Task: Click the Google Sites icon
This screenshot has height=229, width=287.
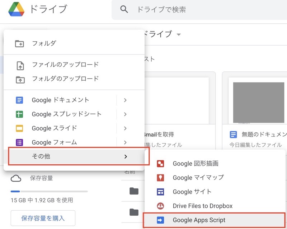Action: coord(160,192)
